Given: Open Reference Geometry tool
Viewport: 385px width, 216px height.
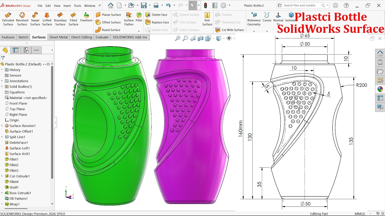Looking at the screenshot, I should click(x=254, y=19).
